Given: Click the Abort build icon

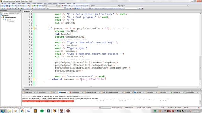Looking at the screenshot, I should coord(42,6).
